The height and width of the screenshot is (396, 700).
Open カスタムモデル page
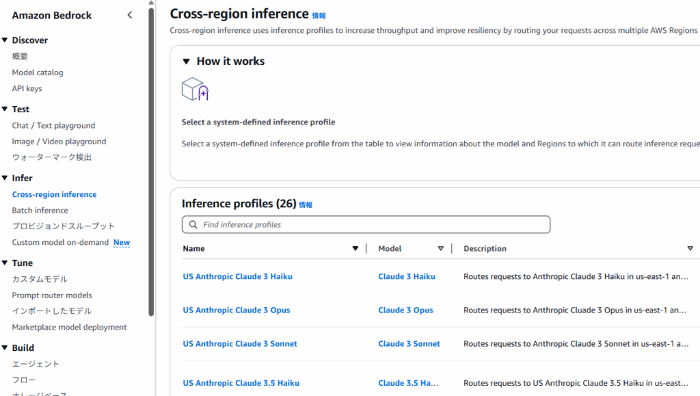coord(40,279)
